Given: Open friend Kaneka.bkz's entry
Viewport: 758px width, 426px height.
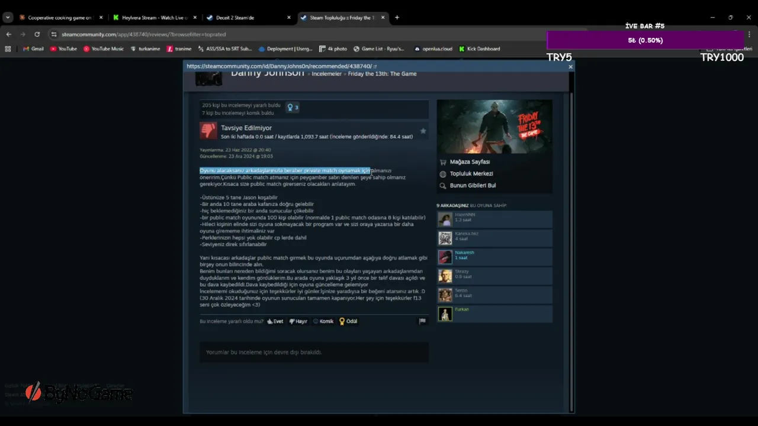Looking at the screenshot, I should (x=494, y=238).
